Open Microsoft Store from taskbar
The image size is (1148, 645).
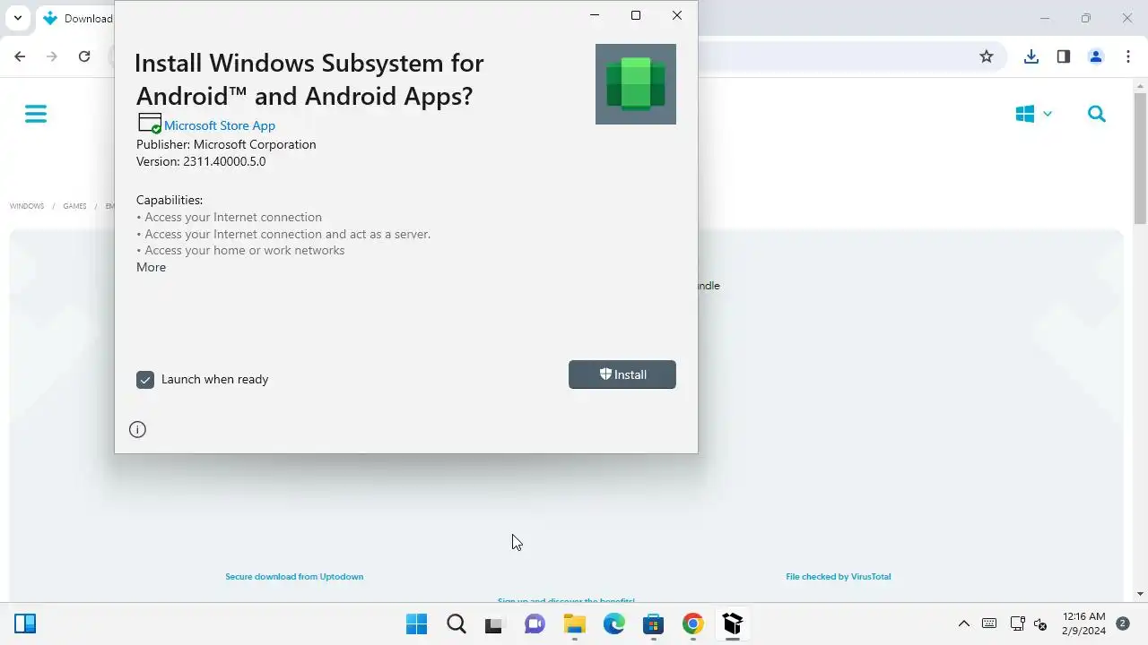pos(653,623)
